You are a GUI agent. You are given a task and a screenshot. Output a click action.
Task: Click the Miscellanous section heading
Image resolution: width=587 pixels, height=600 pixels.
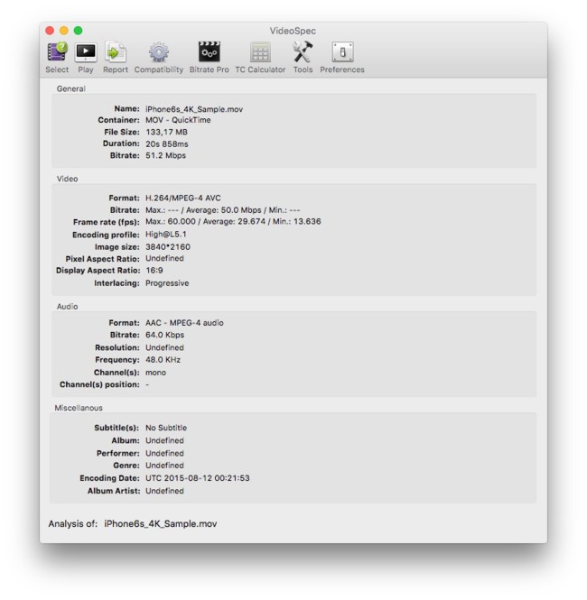79,408
